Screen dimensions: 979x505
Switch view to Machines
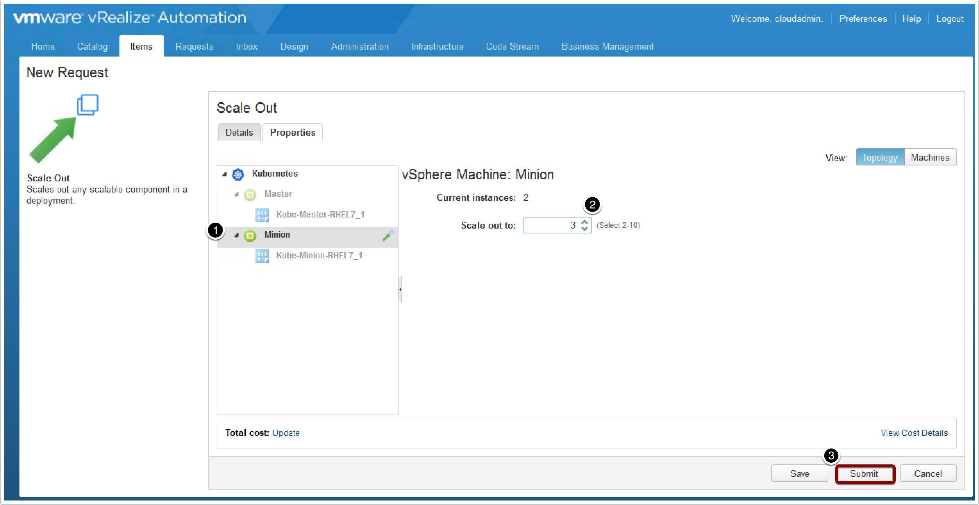(x=930, y=157)
